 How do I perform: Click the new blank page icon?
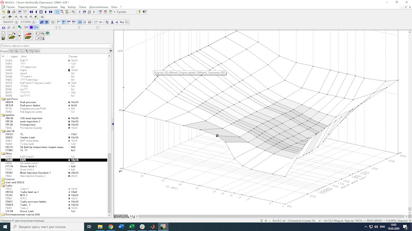[3, 33]
